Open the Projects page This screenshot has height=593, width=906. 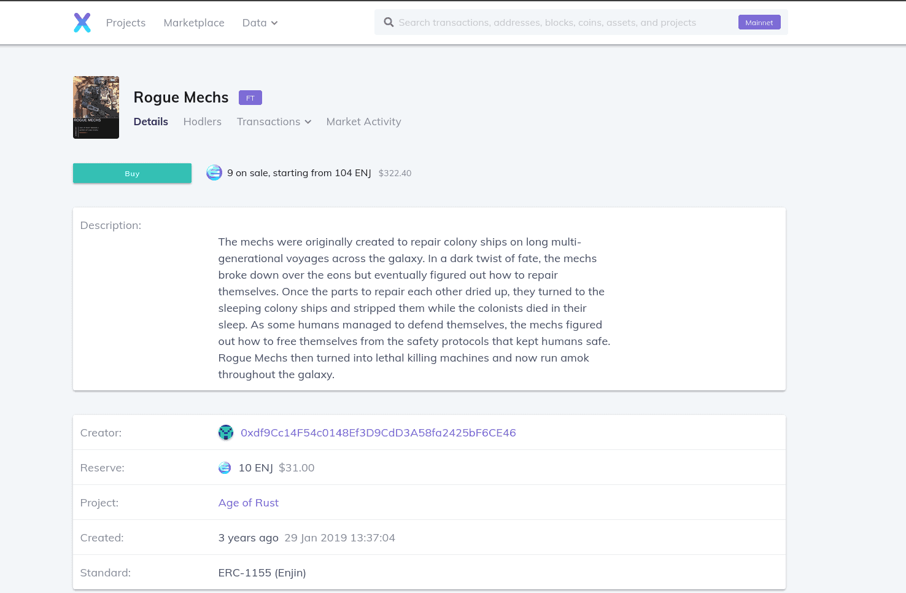pos(126,23)
